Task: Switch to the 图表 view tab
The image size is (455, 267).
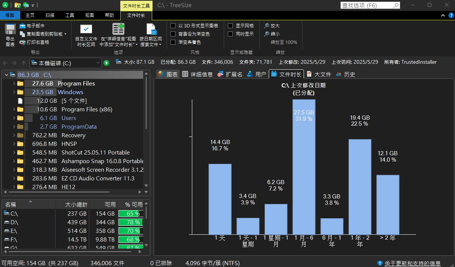Action: 168,74
